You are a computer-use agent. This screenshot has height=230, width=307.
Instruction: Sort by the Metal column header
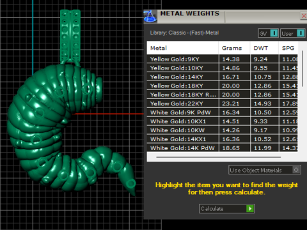[182, 48]
